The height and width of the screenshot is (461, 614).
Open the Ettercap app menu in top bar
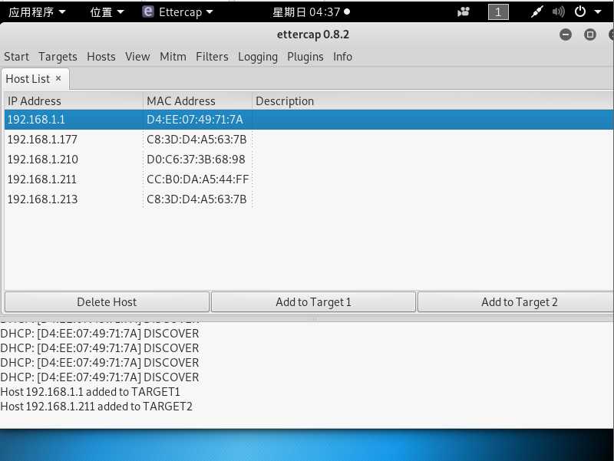178,12
